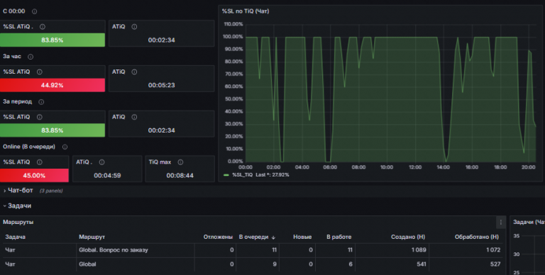
Task: Click the Создано (Н) column header
Action: point(408,237)
